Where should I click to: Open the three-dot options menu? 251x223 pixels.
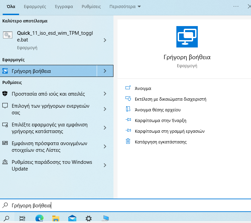click(236, 6)
